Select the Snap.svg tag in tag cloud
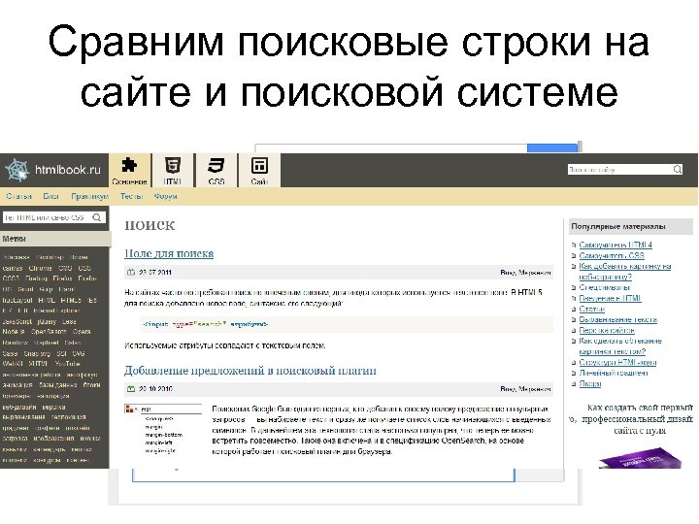This screenshot has width=699, height=524. click(38, 353)
